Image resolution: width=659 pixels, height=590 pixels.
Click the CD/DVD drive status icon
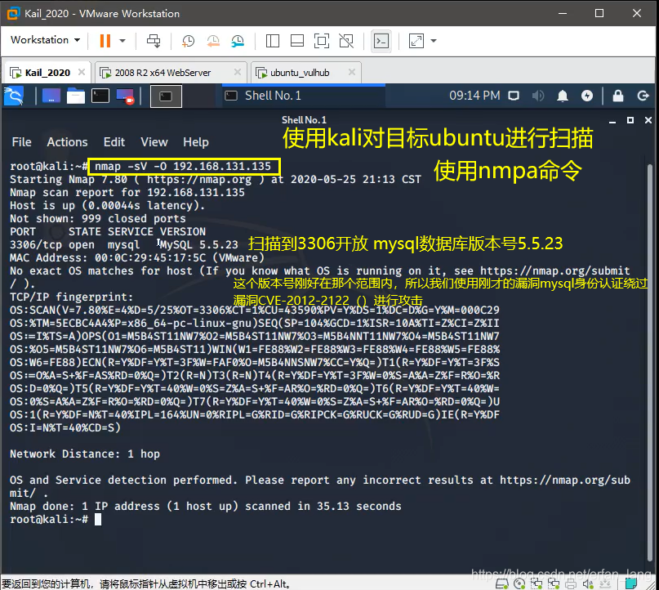click(519, 583)
